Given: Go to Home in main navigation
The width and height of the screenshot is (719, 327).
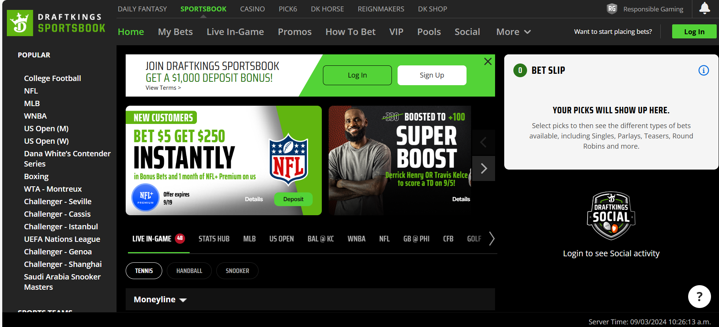Looking at the screenshot, I should click(x=131, y=32).
